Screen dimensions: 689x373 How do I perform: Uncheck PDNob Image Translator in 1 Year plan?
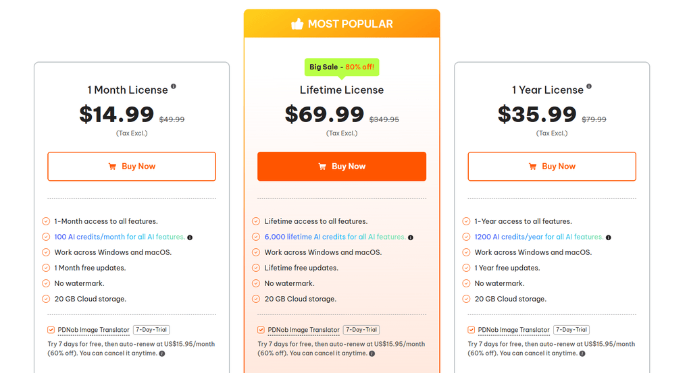[x=471, y=330]
